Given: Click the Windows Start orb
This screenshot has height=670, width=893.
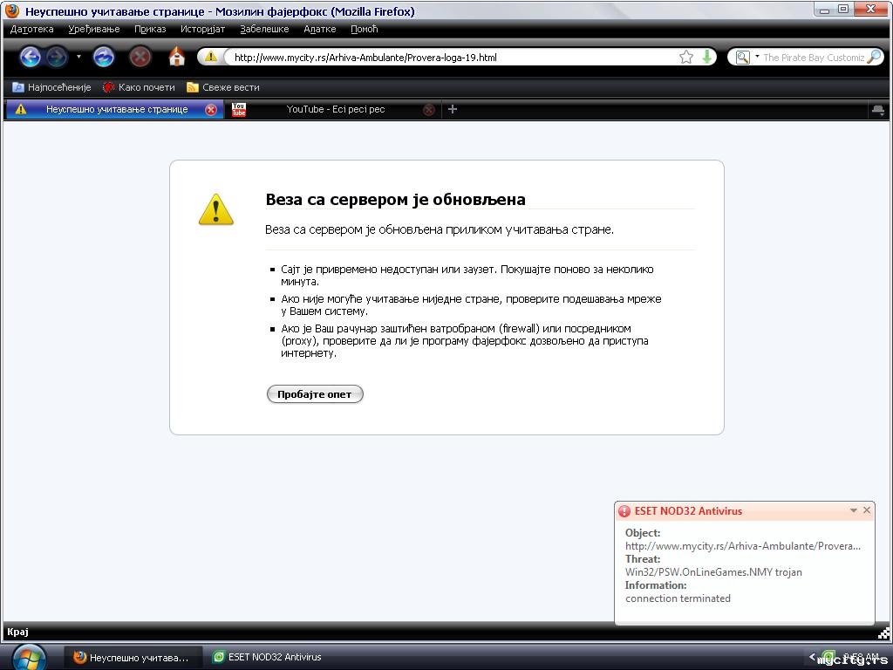Looking at the screenshot, I should (29, 657).
